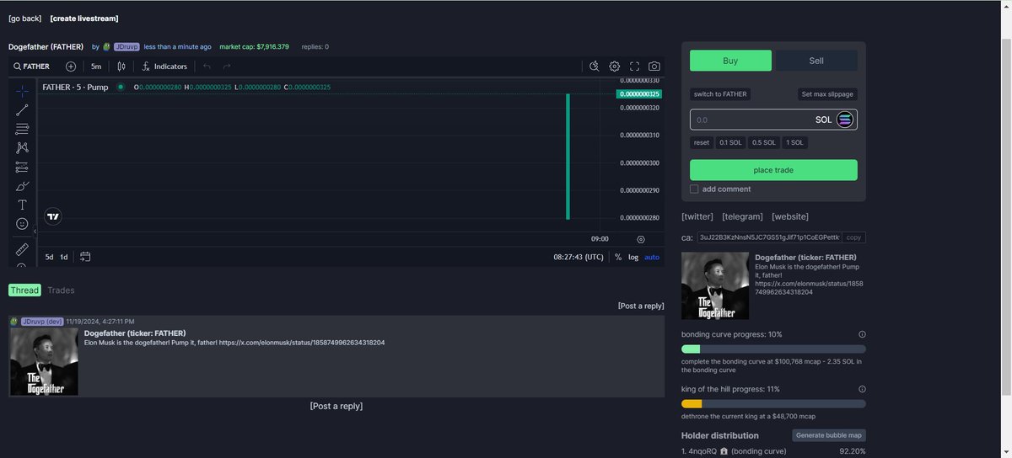This screenshot has height=458, width=1012.
Task: Toggle auto scale on chart
Action: [x=652, y=257]
